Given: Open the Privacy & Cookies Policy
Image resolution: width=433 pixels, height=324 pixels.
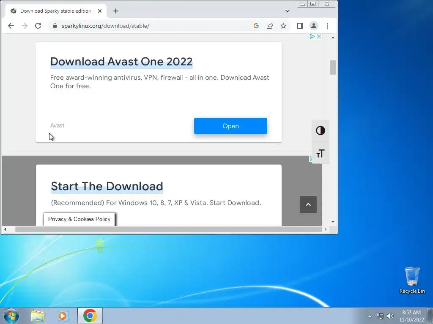Looking at the screenshot, I should pos(79,219).
